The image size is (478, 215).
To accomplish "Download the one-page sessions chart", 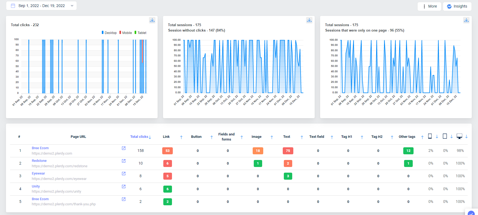I will (466, 20).
